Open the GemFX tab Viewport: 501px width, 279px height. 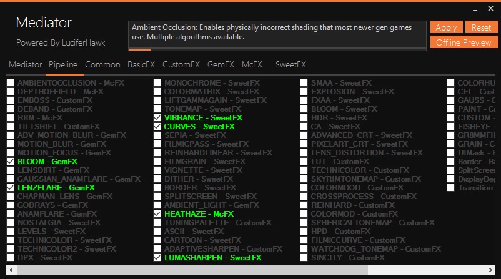coord(221,64)
